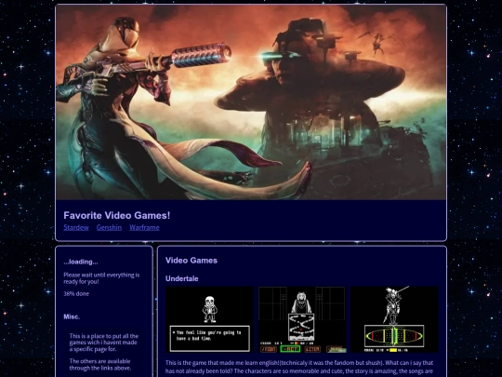Open the Genshin page link
The height and width of the screenshot is (377, 502).
pos(109,228)
